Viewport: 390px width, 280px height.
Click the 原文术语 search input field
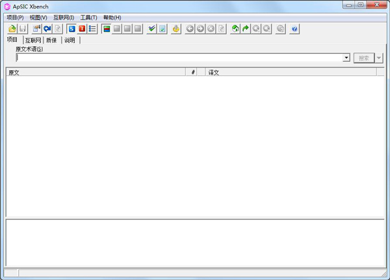coord(179,58)
